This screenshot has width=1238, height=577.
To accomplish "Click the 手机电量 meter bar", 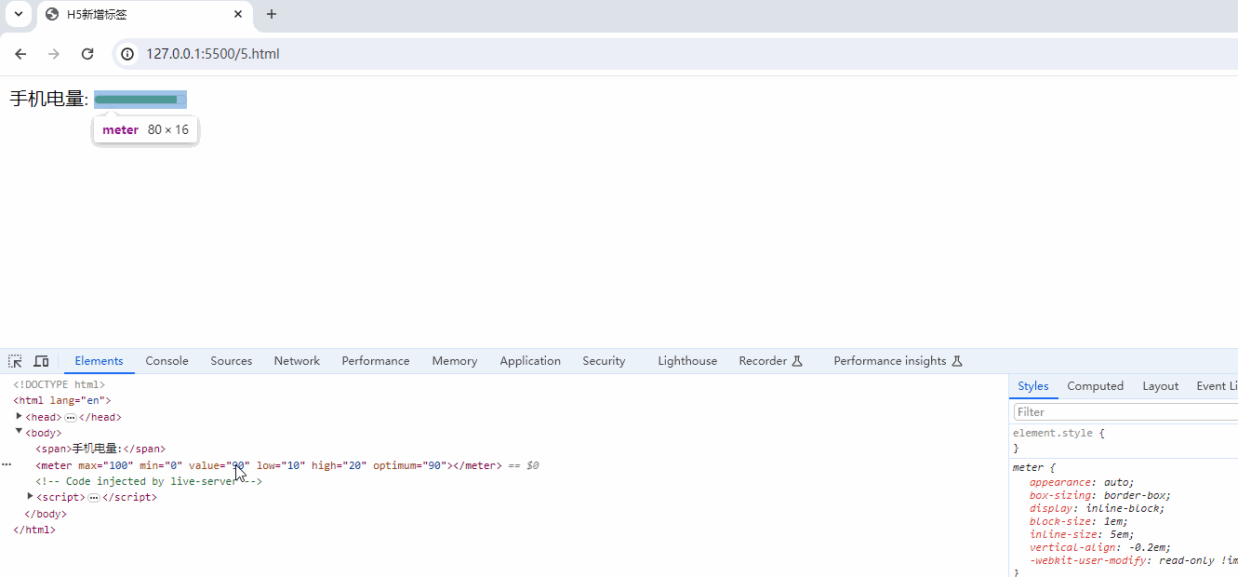I will click(140, 99).
